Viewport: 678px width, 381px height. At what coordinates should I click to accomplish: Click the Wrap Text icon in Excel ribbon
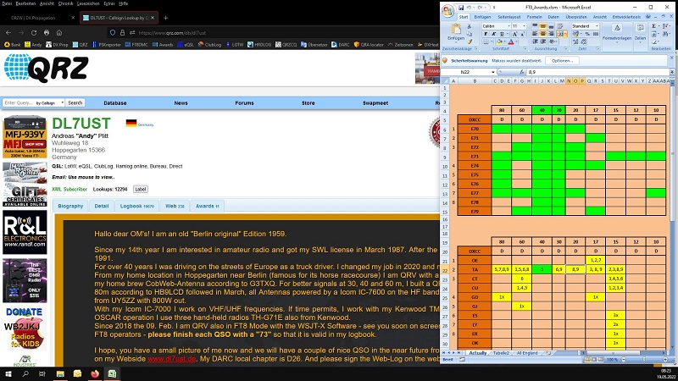[x=560, y=26]
